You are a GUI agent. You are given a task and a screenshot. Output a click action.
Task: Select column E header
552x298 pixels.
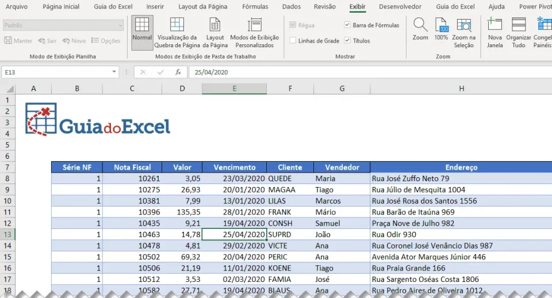pos(234,89)
